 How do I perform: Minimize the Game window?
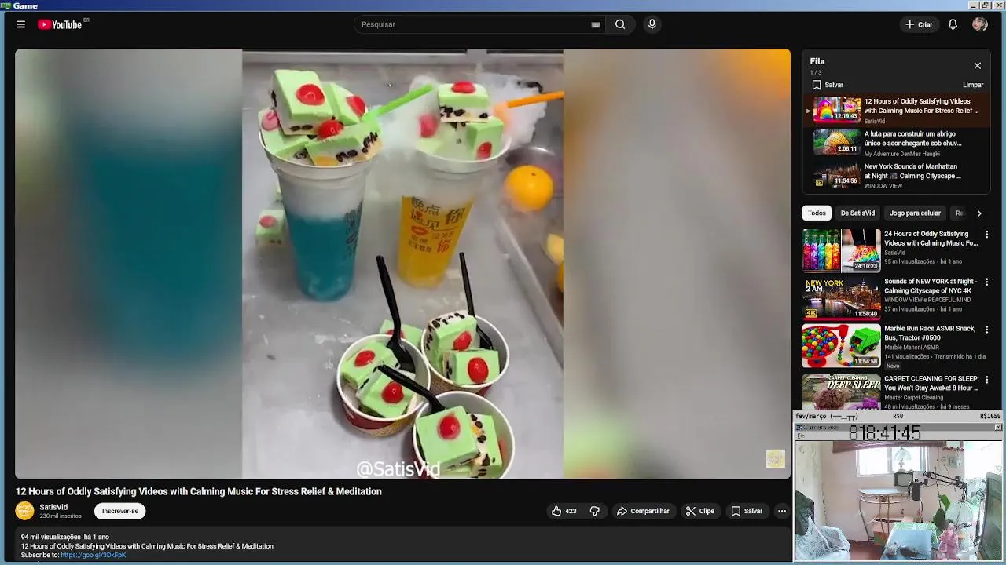click(x=975, y=5)
